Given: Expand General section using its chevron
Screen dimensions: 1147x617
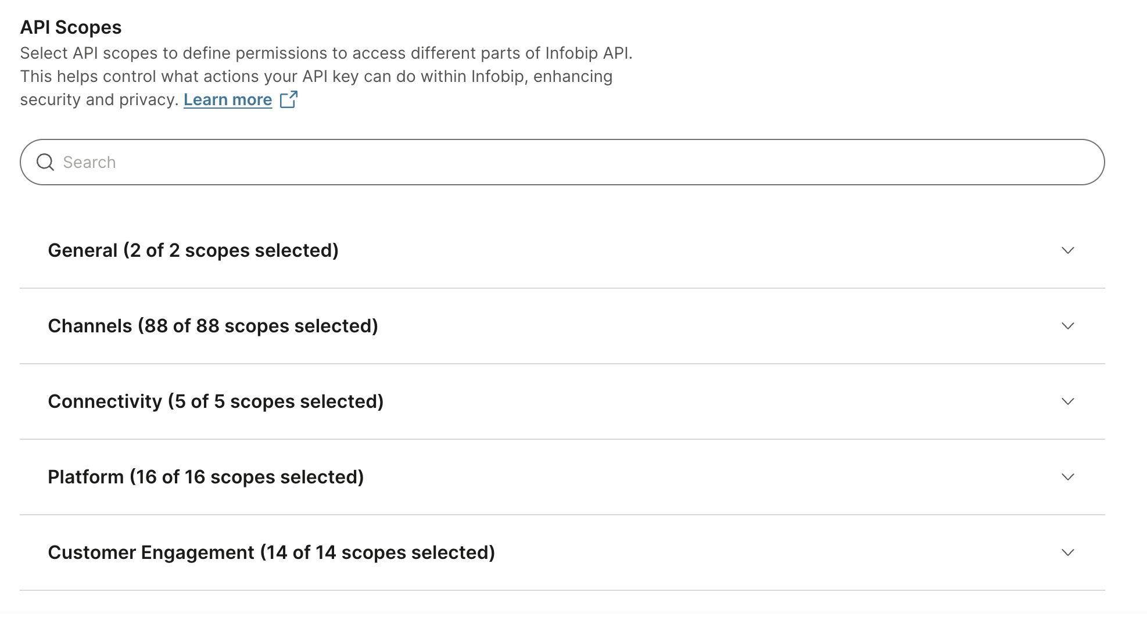Looking at the screenshot, I should click(x=1067, y=250).
